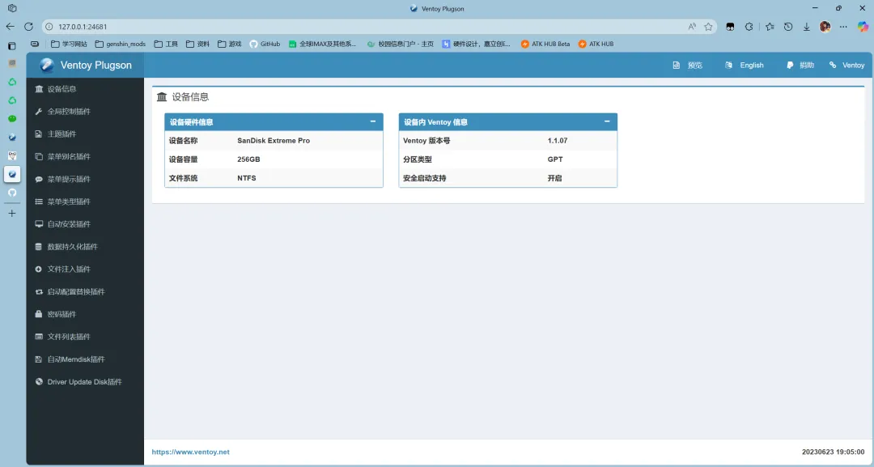Open the Read Aloud icon in address bar
Screen dimensions: 874x467
click(x=692, y=27)
